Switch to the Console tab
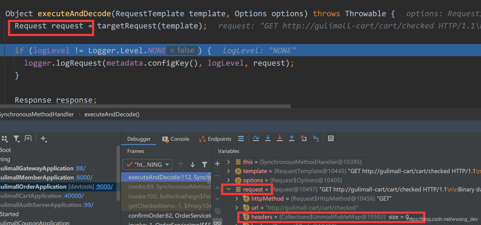The image size is (481, 225). pyautogui.click(x=176, y=139)
